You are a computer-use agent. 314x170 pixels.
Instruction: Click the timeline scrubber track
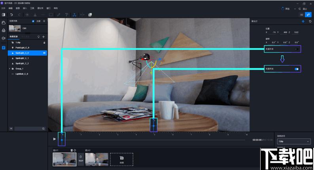point(153,140)
